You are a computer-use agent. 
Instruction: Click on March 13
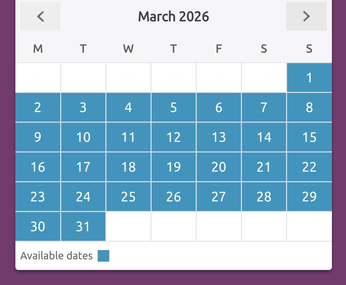coord(219,137)
